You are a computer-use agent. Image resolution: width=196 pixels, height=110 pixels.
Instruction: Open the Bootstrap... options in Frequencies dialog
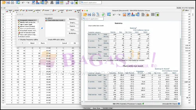pos(73,33)
